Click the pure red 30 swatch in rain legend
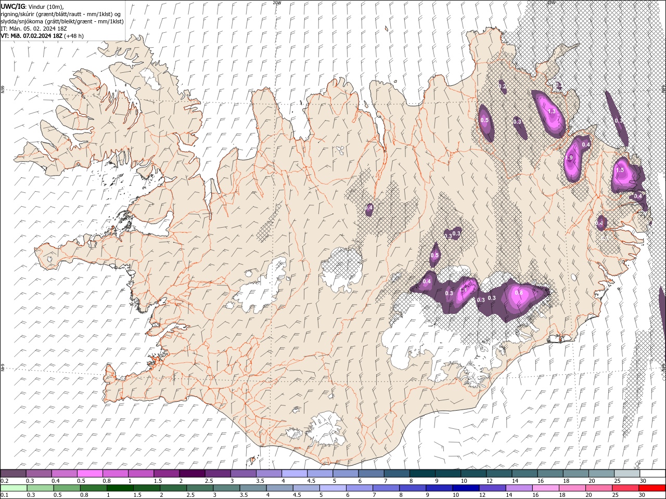The image size is (666, 499). (652, 488)
